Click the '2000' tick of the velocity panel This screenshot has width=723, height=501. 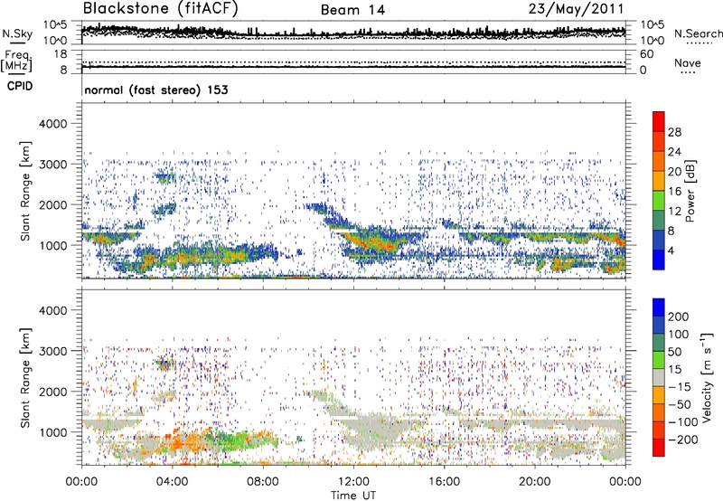[x=52, y=392]
